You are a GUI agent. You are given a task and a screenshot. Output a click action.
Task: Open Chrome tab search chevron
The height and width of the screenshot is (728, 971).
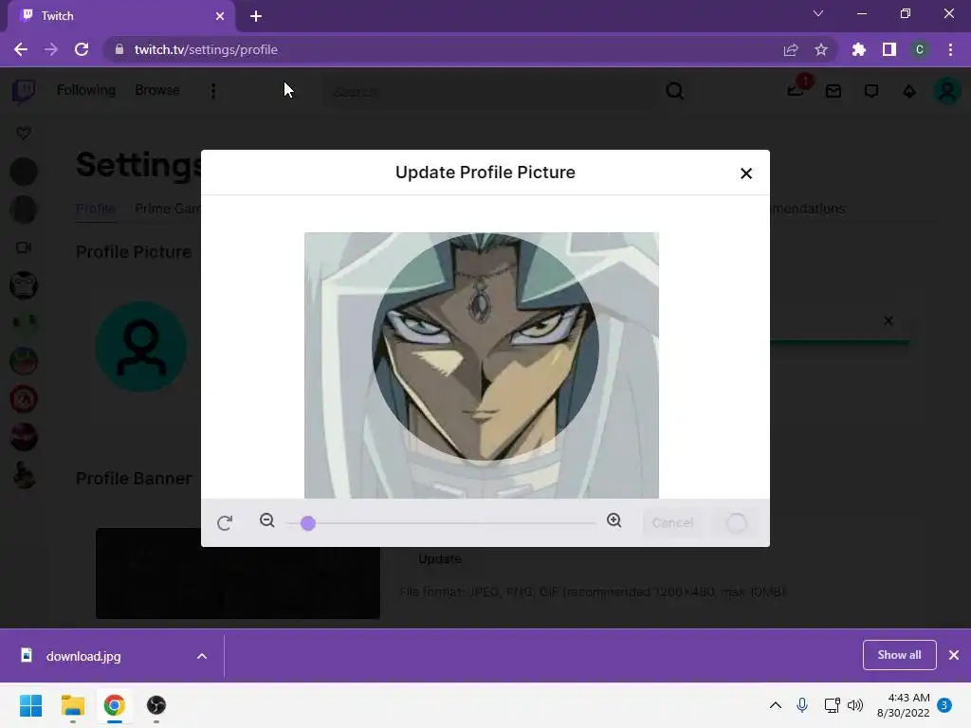point(818,13)
